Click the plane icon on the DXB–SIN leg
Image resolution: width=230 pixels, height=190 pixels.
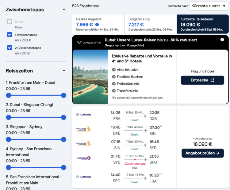[146, 131]
